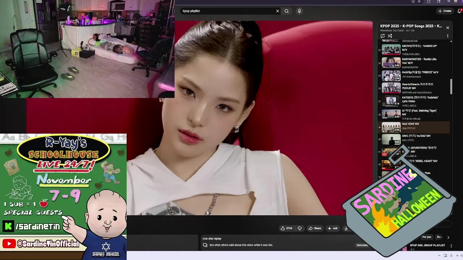The image size is (463, 260).
Task: Click the THEBLACKLABEL channel name
Action: [x=411, y=54]
